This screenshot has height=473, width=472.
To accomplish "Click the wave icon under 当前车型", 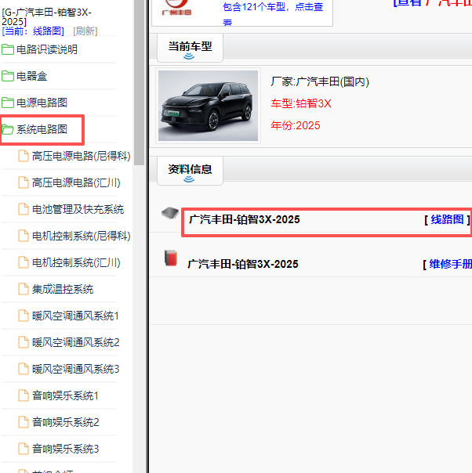I will [x=189, y=56].
